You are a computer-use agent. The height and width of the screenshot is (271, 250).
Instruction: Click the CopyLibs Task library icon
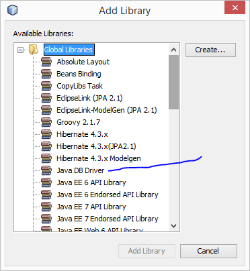[x=46, y=86]
